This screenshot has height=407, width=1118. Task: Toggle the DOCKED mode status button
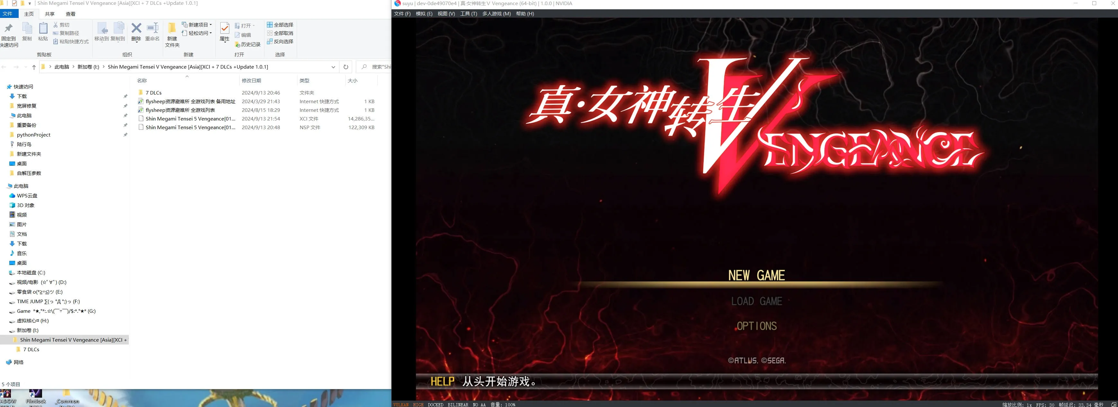[x=435, y=404]
